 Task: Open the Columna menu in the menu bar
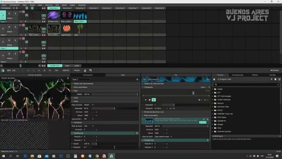tap(49, 5)
